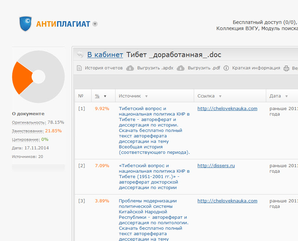Open Краткая информация
Screen dimensions: 298x241
(256, 68)
